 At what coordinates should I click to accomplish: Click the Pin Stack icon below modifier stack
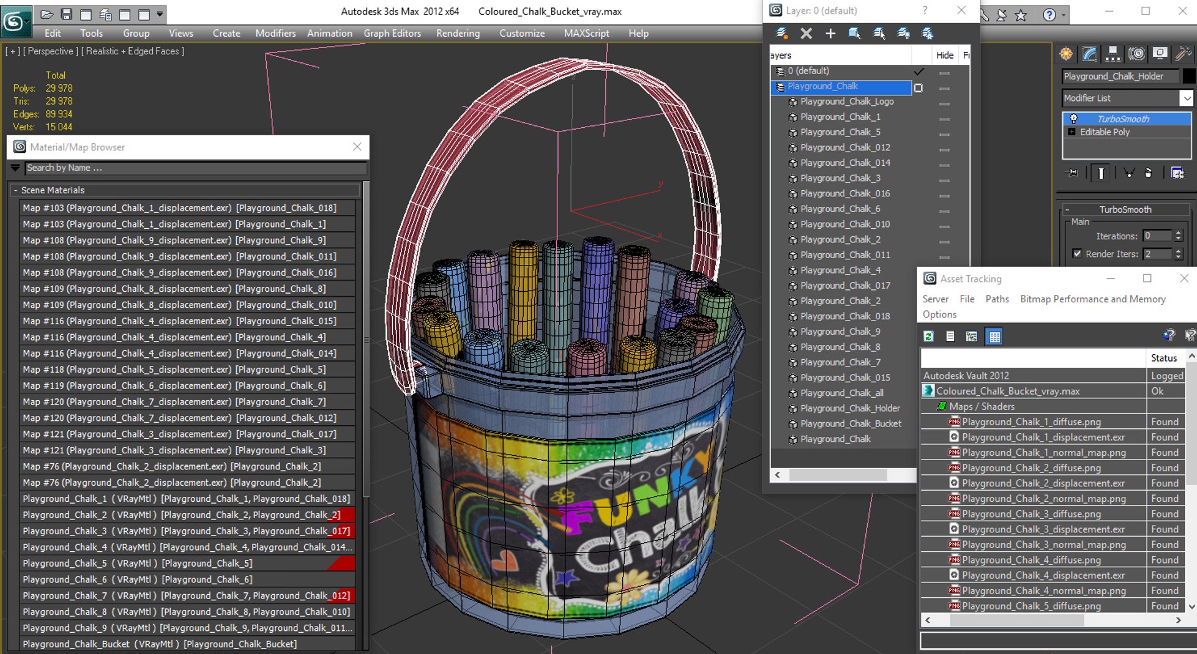coord(1072,173)
